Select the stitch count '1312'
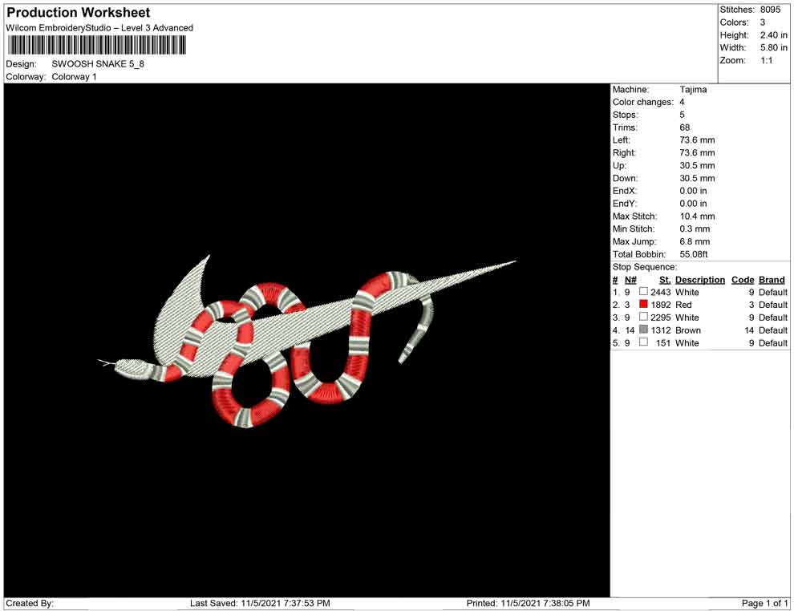 pyautogui.click(x=661, y=330)
